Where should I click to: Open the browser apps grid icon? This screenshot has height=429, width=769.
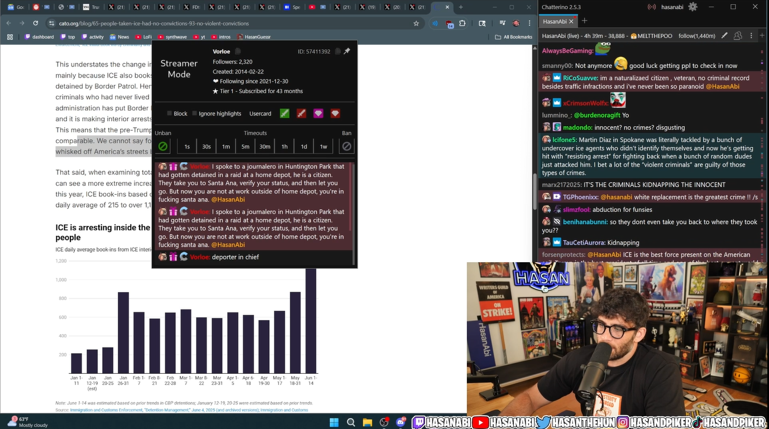pos(9,37)
